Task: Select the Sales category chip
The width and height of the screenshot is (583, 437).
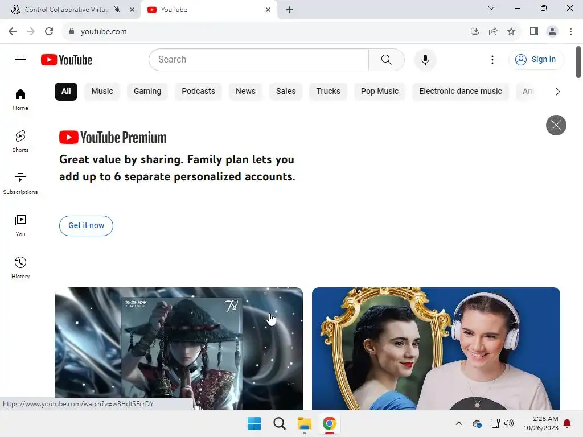Action: tap(286, 92)
